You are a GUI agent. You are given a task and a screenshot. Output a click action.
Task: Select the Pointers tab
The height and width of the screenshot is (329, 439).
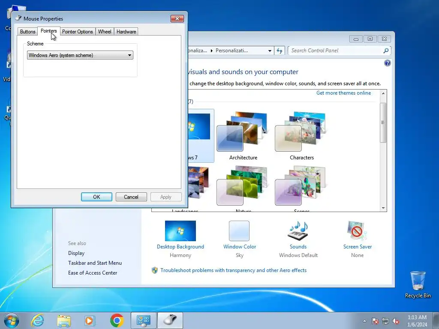49,31
